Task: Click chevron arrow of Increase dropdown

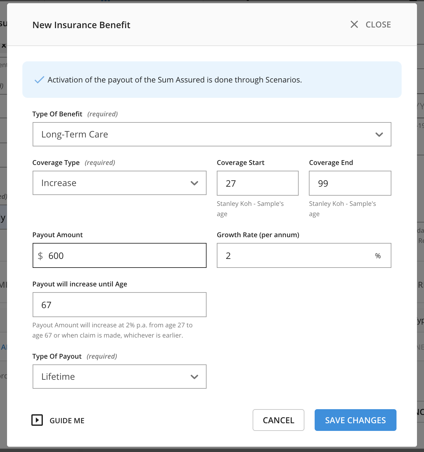Action: (x=194, y=183)
